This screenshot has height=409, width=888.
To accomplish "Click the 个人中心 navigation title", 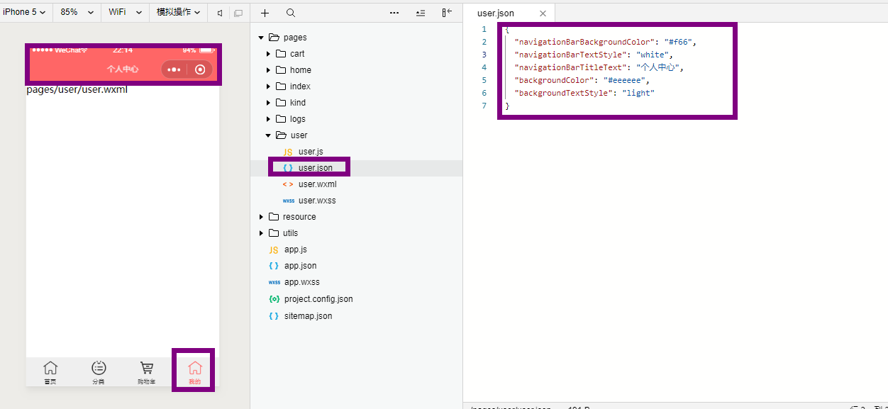I will [x=123, y=69].
